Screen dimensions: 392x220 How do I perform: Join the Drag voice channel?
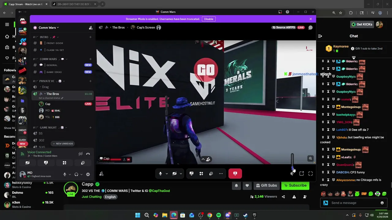tap(62, 87)
